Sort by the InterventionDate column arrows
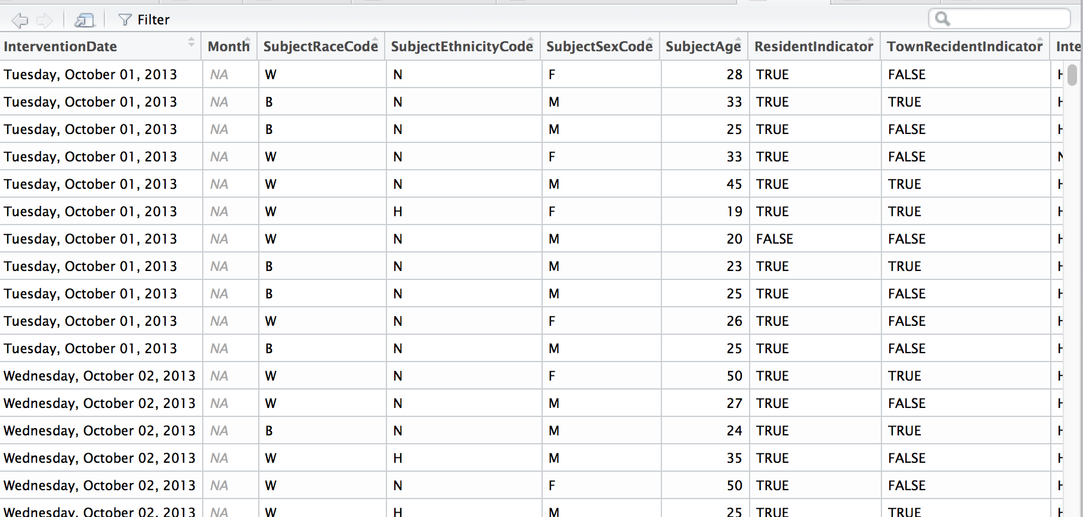This screenshot has width=1083, height=517. tap(191, 42)
